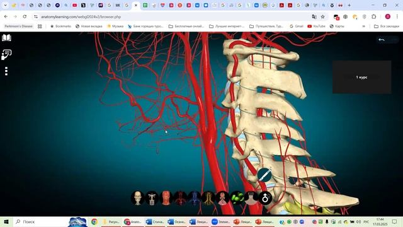The image size is (403, 227).
Task: Open the bookmarks apps grid icon
Action: (x=40, y=26)
